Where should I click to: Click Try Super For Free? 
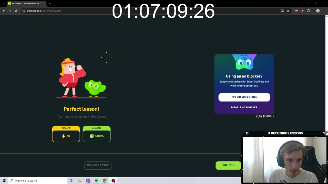click(244, 97)
